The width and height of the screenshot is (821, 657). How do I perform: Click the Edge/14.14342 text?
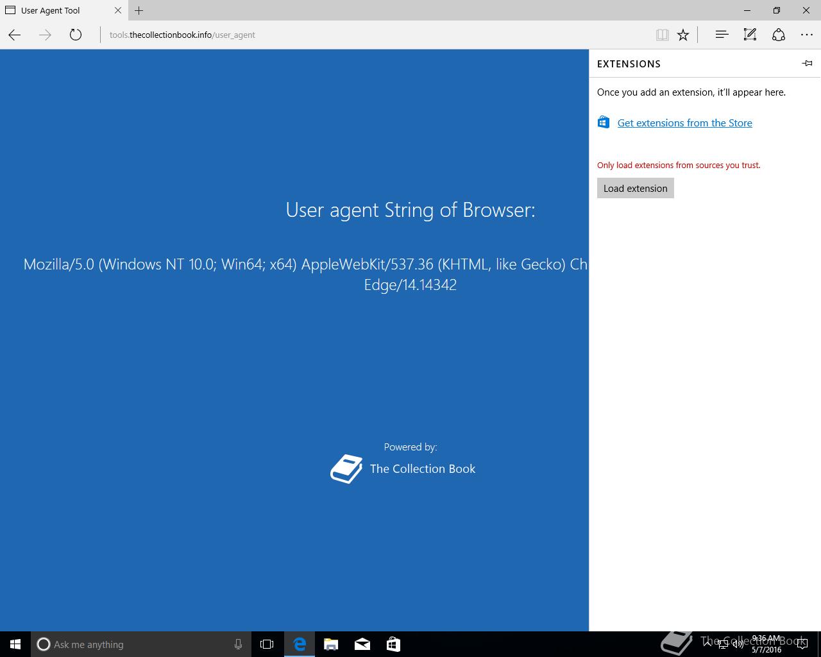click(x=410, y=284)
